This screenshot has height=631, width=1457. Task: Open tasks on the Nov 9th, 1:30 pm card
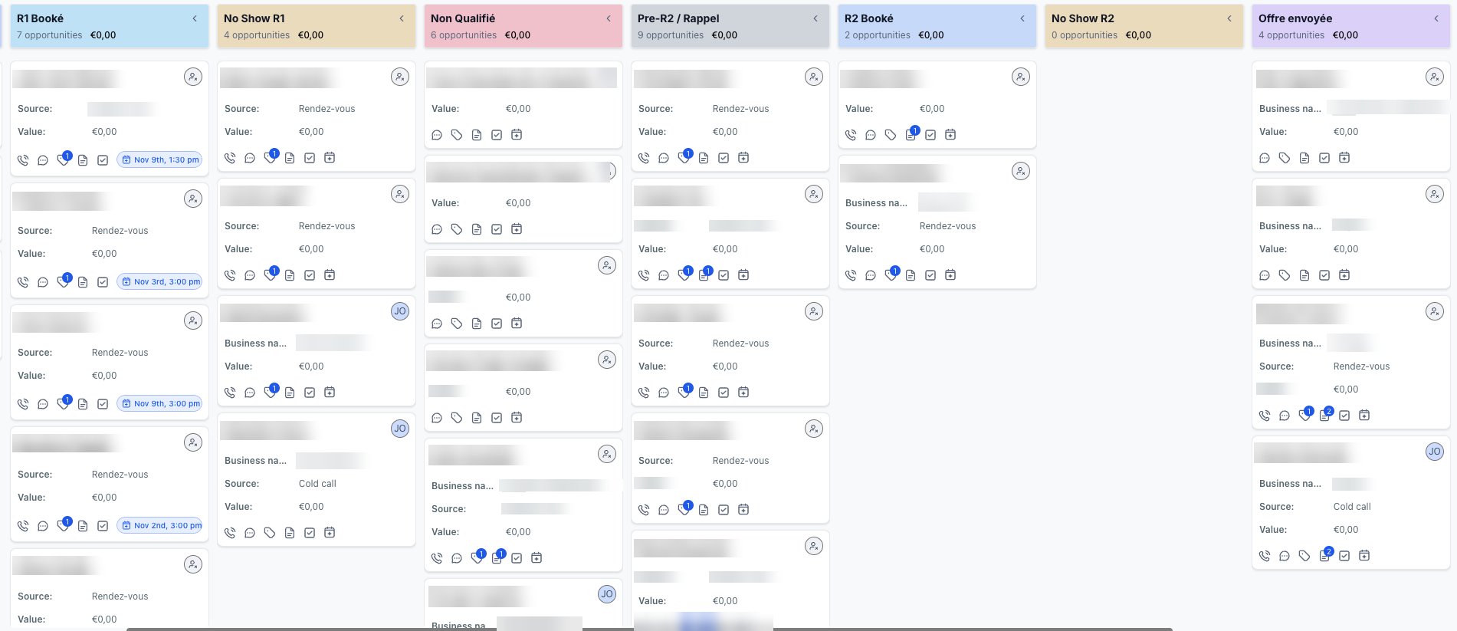click(x=103, y=160)
